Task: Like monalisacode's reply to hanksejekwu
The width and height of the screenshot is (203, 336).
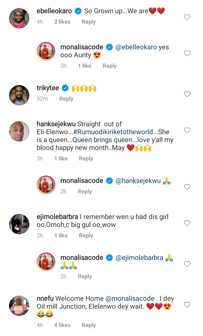Action: click(x=187, y=187)
